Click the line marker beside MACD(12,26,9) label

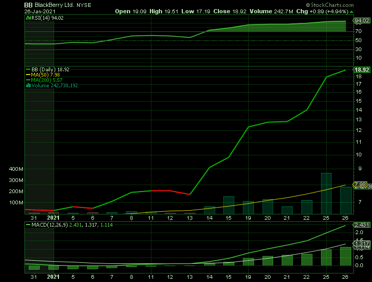pyautogui.click(x=29, y=225)
